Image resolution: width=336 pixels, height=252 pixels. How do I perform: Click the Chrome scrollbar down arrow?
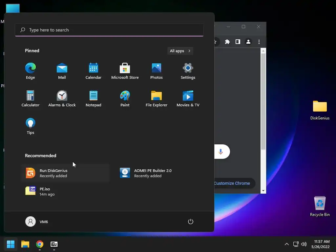point(263,191)
